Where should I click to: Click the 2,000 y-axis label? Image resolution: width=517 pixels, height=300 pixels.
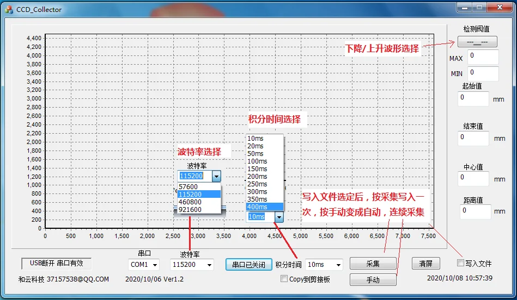(x=34, y=142)
